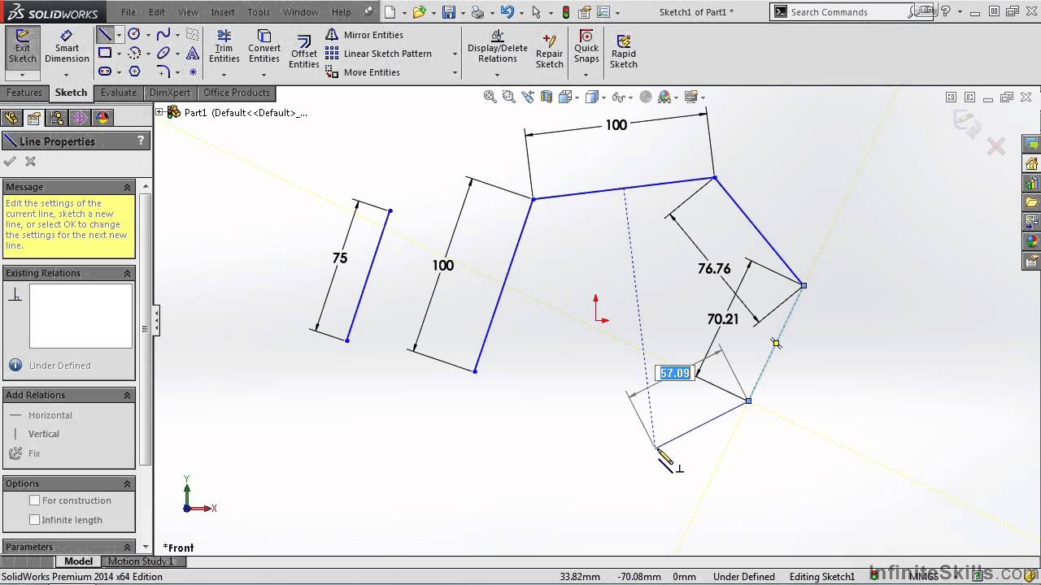Viewport: 1041px width, 585px height.
Task: Click the Quick Snaps tool
Action: (x=586, y=46)
